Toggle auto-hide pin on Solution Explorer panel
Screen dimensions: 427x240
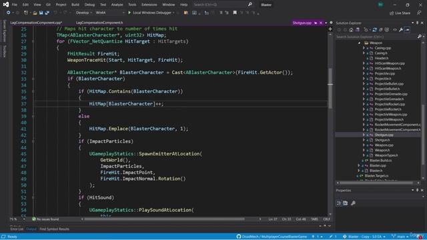pos(417,23)
